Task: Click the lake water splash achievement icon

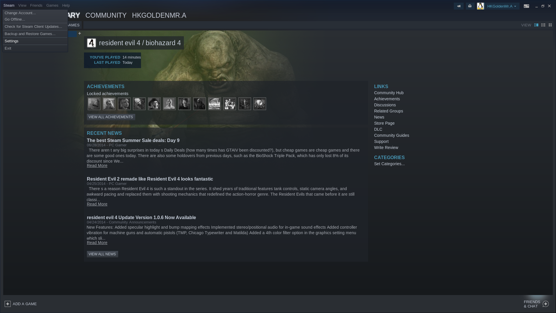Action: click(215, 104)
